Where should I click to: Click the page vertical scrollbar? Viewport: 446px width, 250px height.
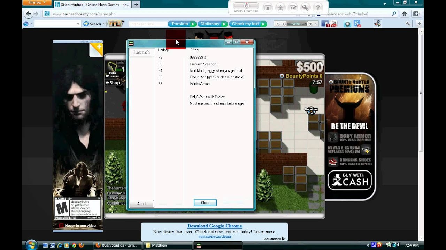click(x=421, y=134)
